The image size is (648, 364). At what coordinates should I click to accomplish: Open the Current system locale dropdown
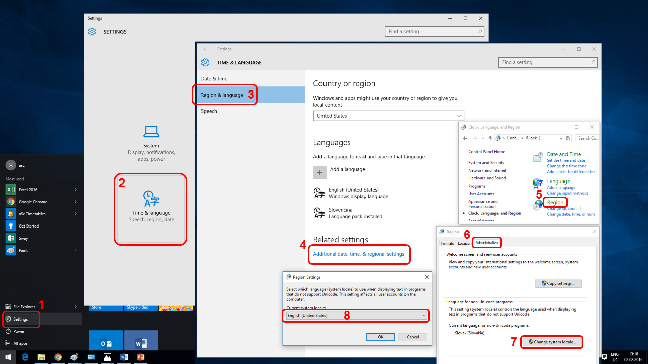(x=356, y=315)
